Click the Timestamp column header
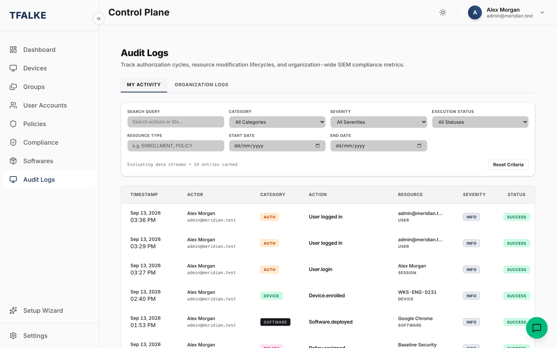 [x=144, y=195]
